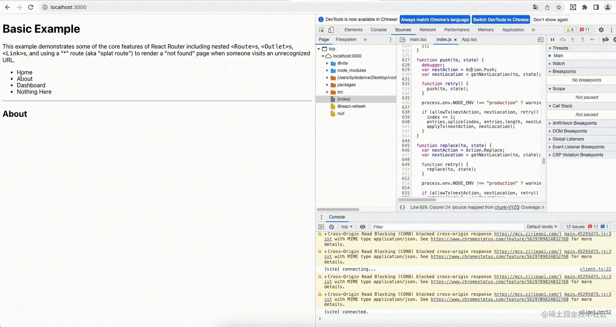Open the Chrome profile avatar

(607, 7)
